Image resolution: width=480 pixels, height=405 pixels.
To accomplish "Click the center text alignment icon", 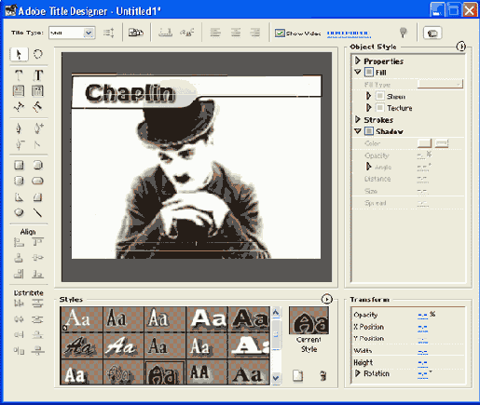I will pyautogui.click(x=236, y=33).
